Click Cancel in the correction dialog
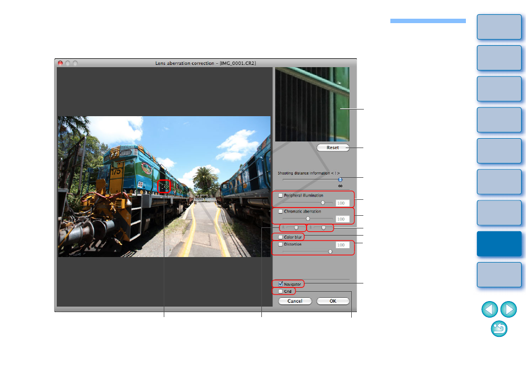The image size is (526, 371). tap(295, 301)
